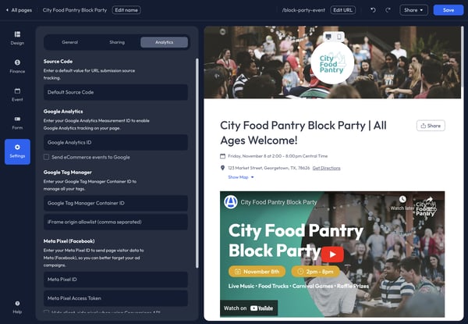The image size is (468, 324).
Task: Focus the Google Analytics ID field
Action: [x=115, y=142]
